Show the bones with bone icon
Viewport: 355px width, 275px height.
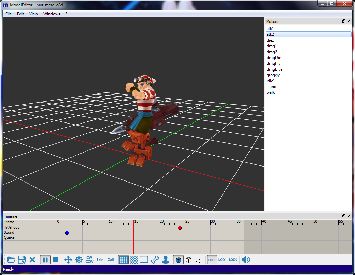click(x=155, y=260)
